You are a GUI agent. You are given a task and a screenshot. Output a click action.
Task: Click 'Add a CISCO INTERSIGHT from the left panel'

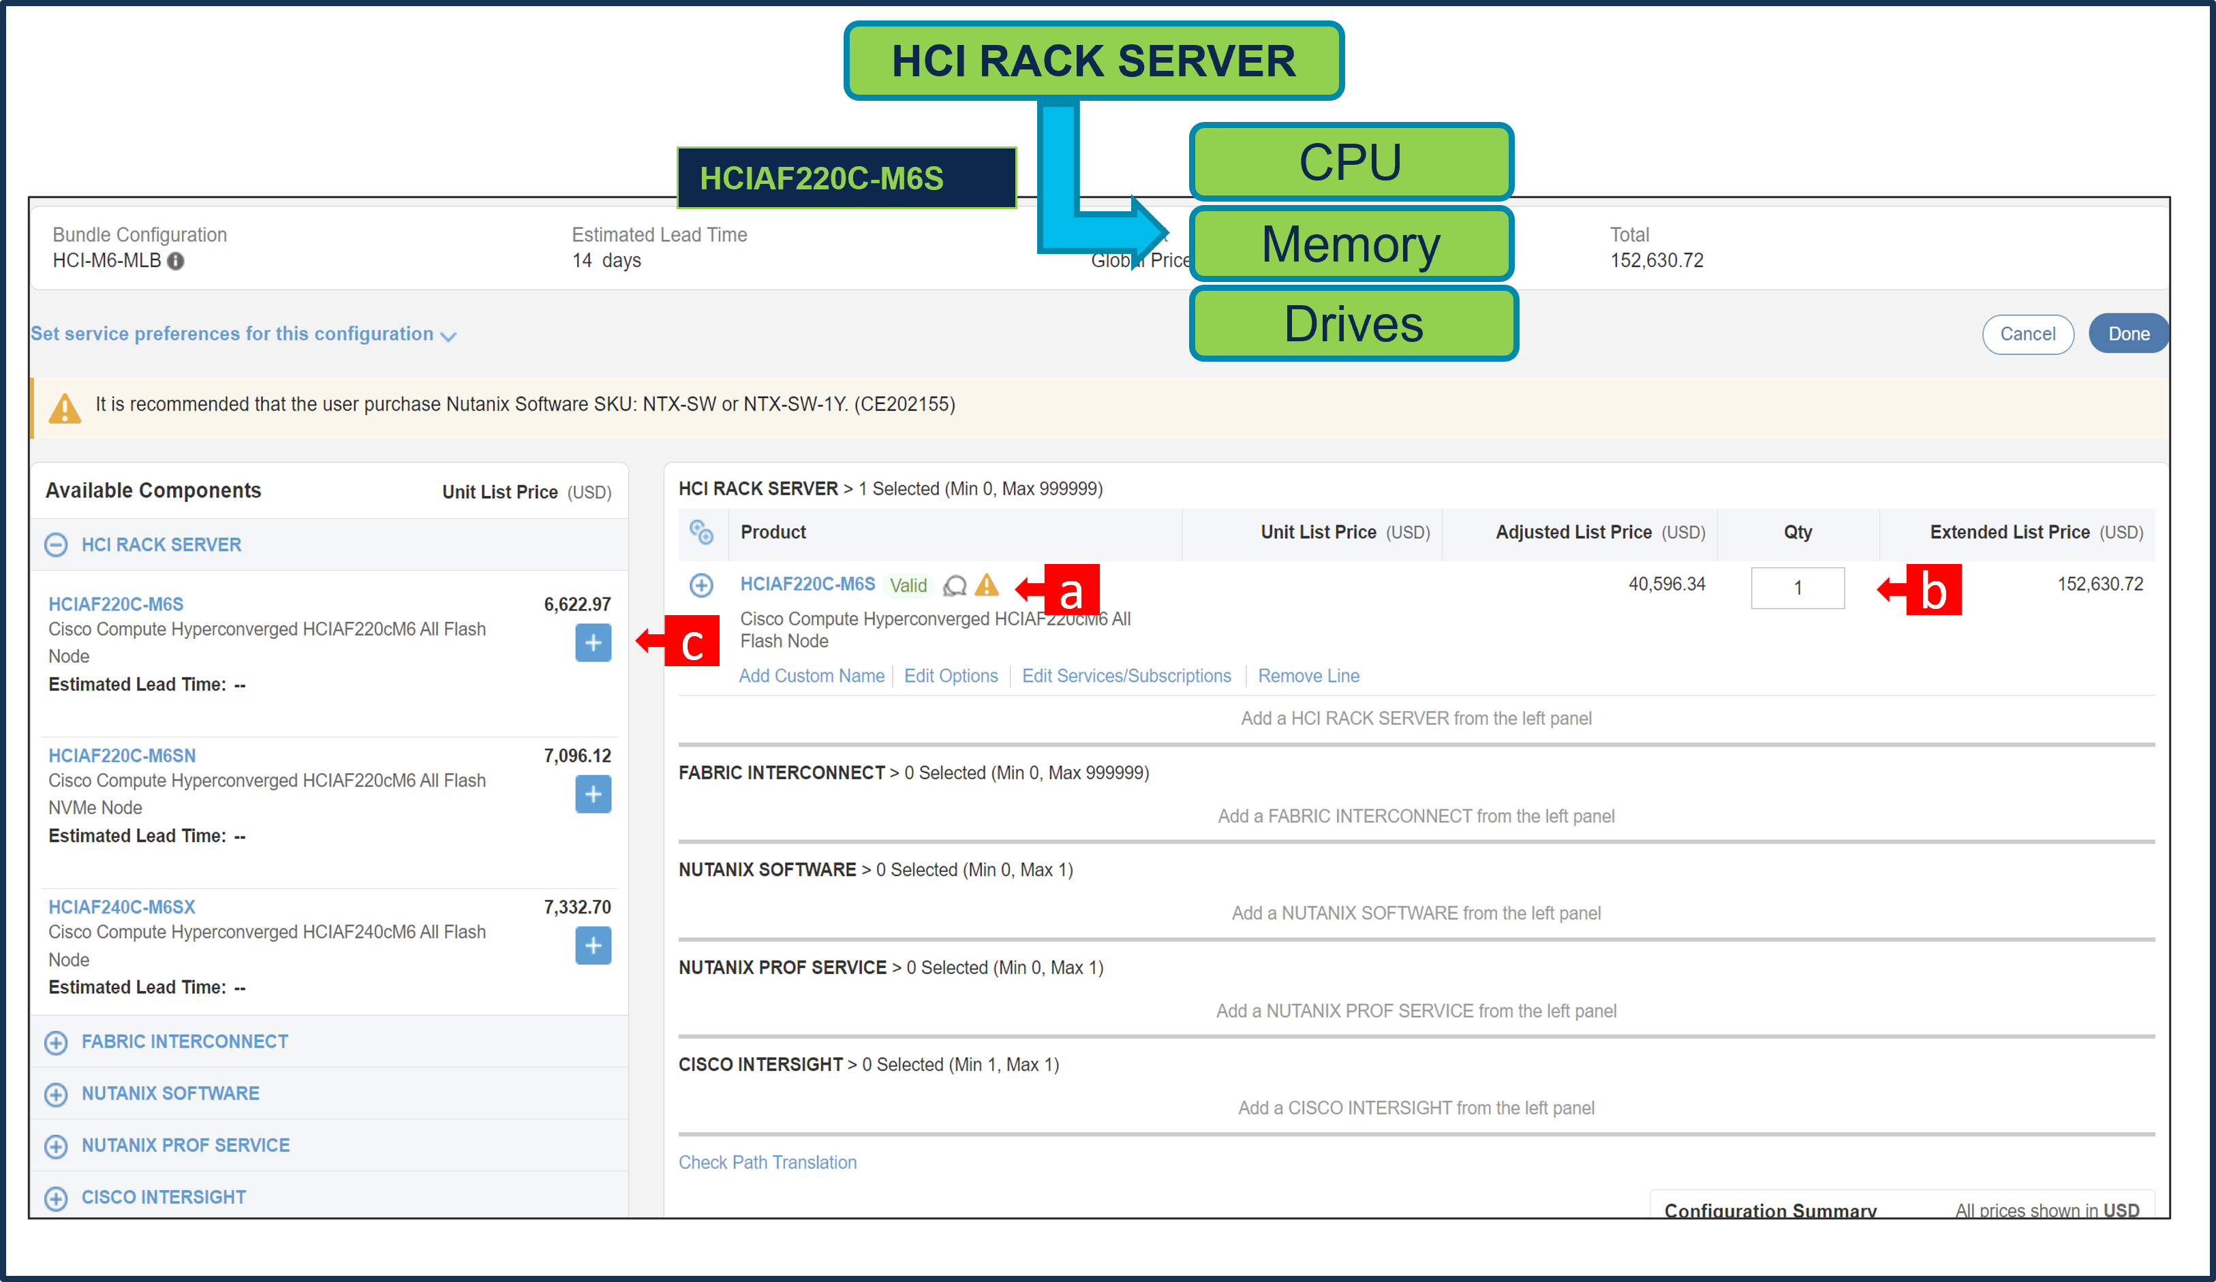pos(1416,1108)
